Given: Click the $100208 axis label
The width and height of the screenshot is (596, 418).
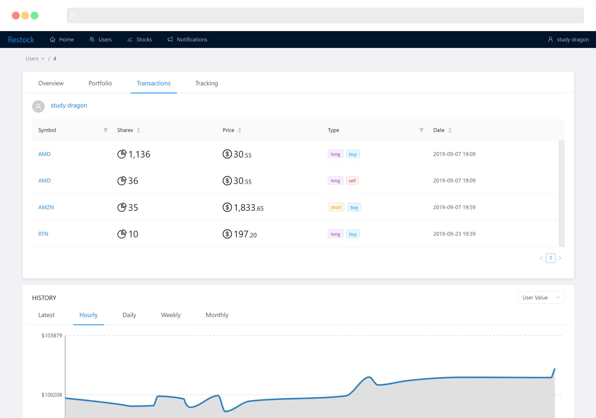Looking at the screenshot, I should coord(52,395).
